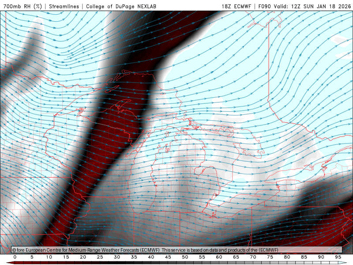The height and width of the screenshot is (265, 353).
Task: Click the "Streamlines" label in the header
Action: 64,6
